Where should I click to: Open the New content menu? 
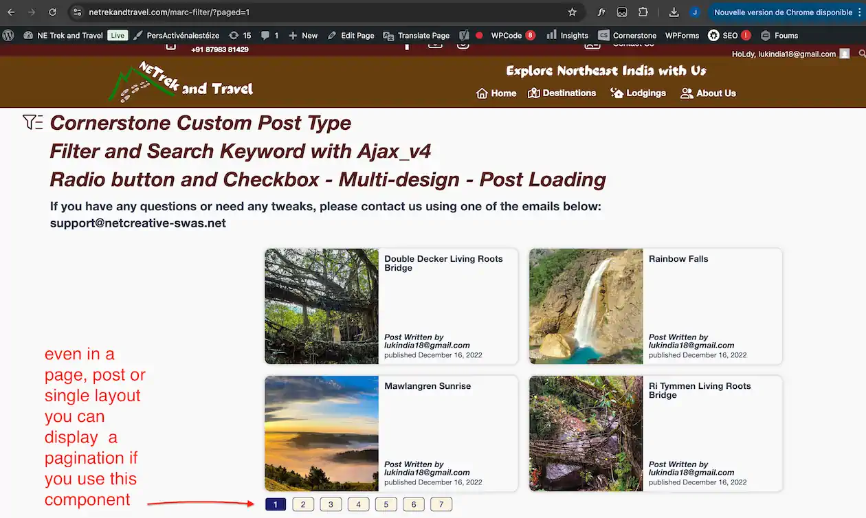point(303,35)
